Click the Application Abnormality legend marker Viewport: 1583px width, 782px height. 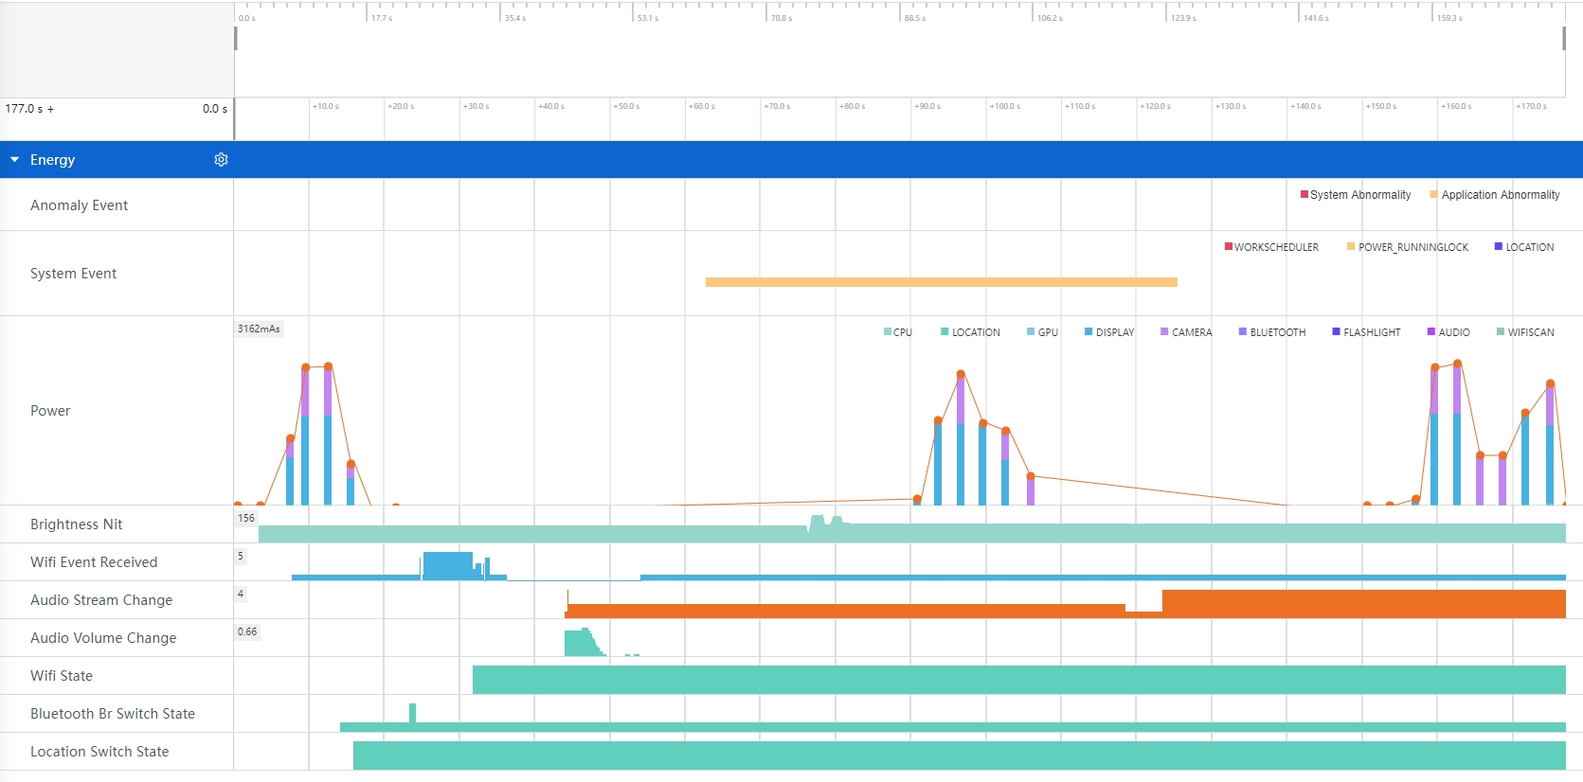[1434, 195]
